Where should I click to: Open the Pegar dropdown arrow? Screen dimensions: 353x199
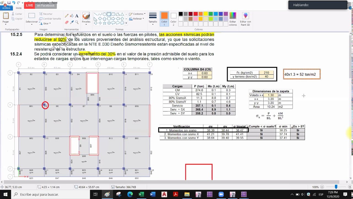click(6, 24)
